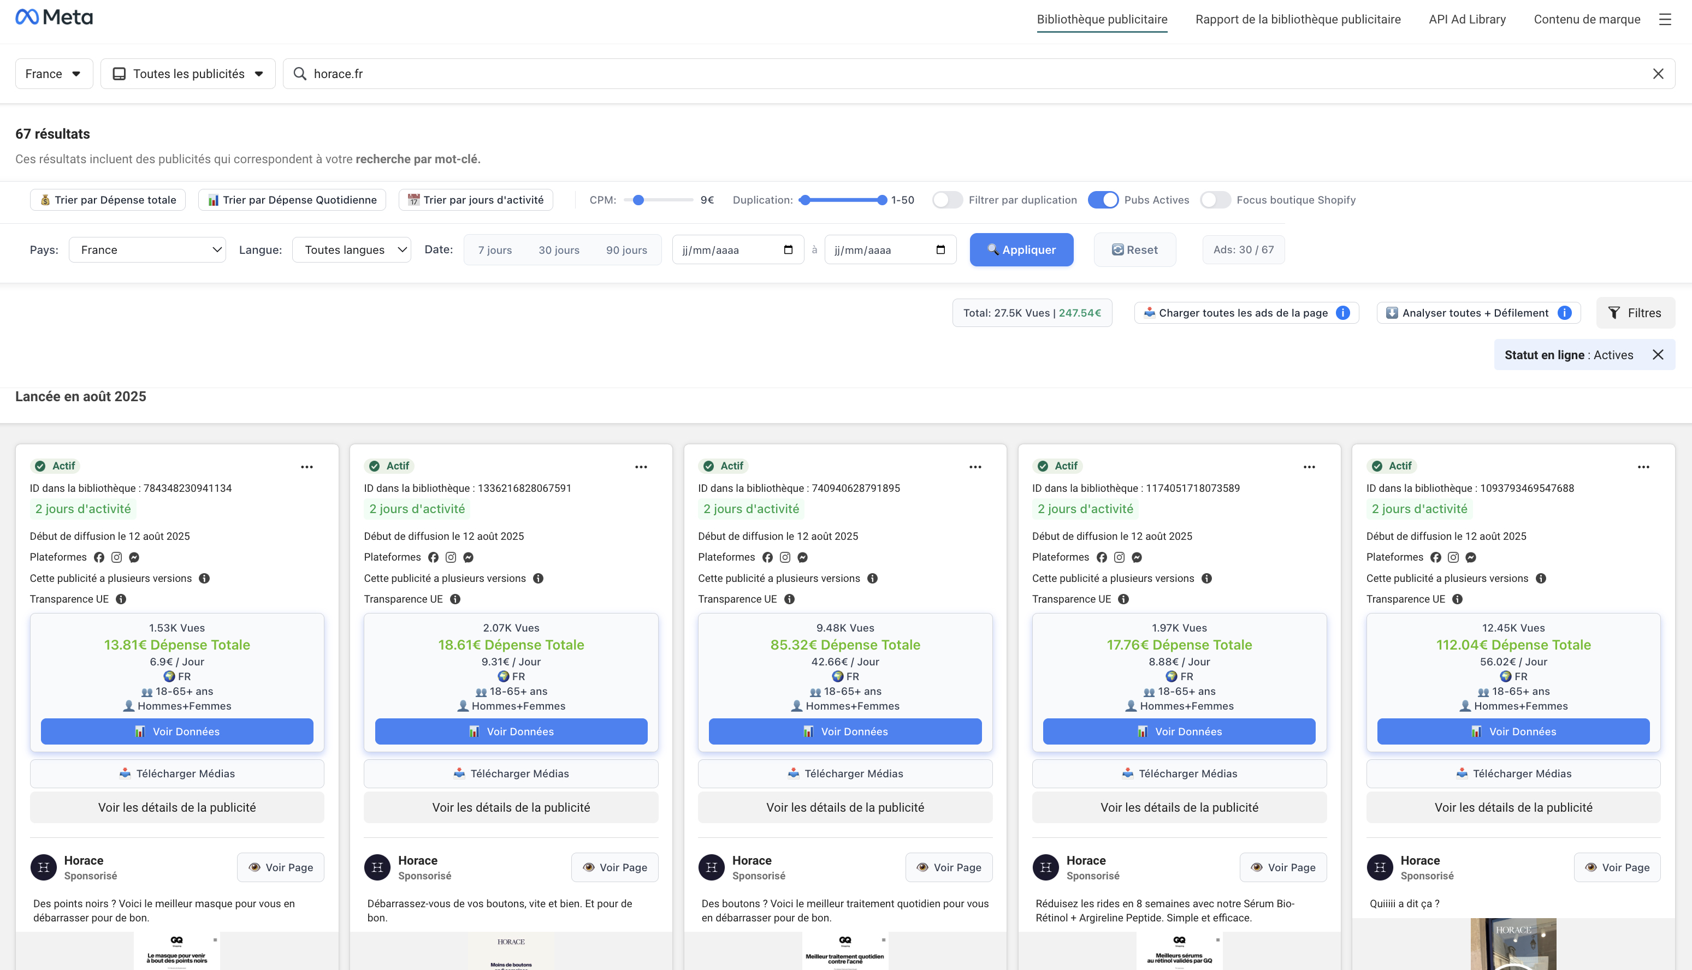Screen dimensions: 1692x970
Task: Turn off Pubs Actives switch
Action: click(x=1103, y=200)
